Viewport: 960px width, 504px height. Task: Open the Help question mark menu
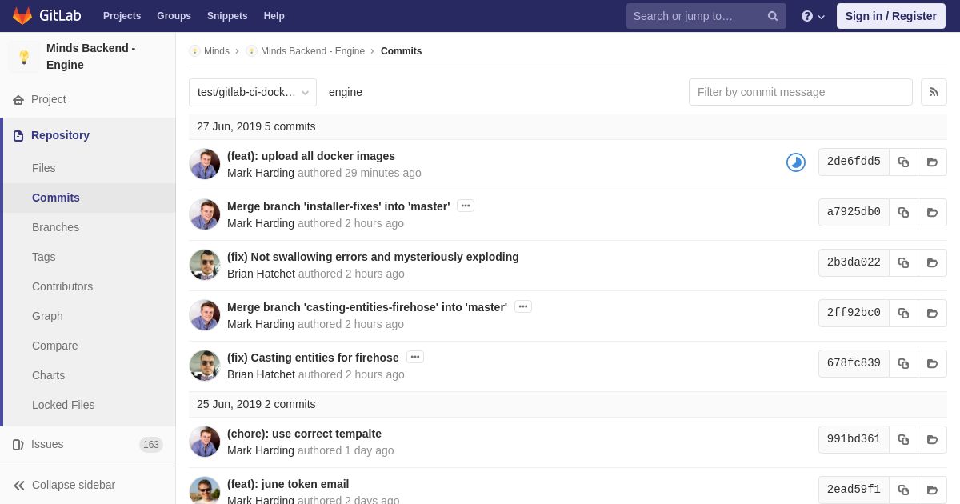[813, 16]
